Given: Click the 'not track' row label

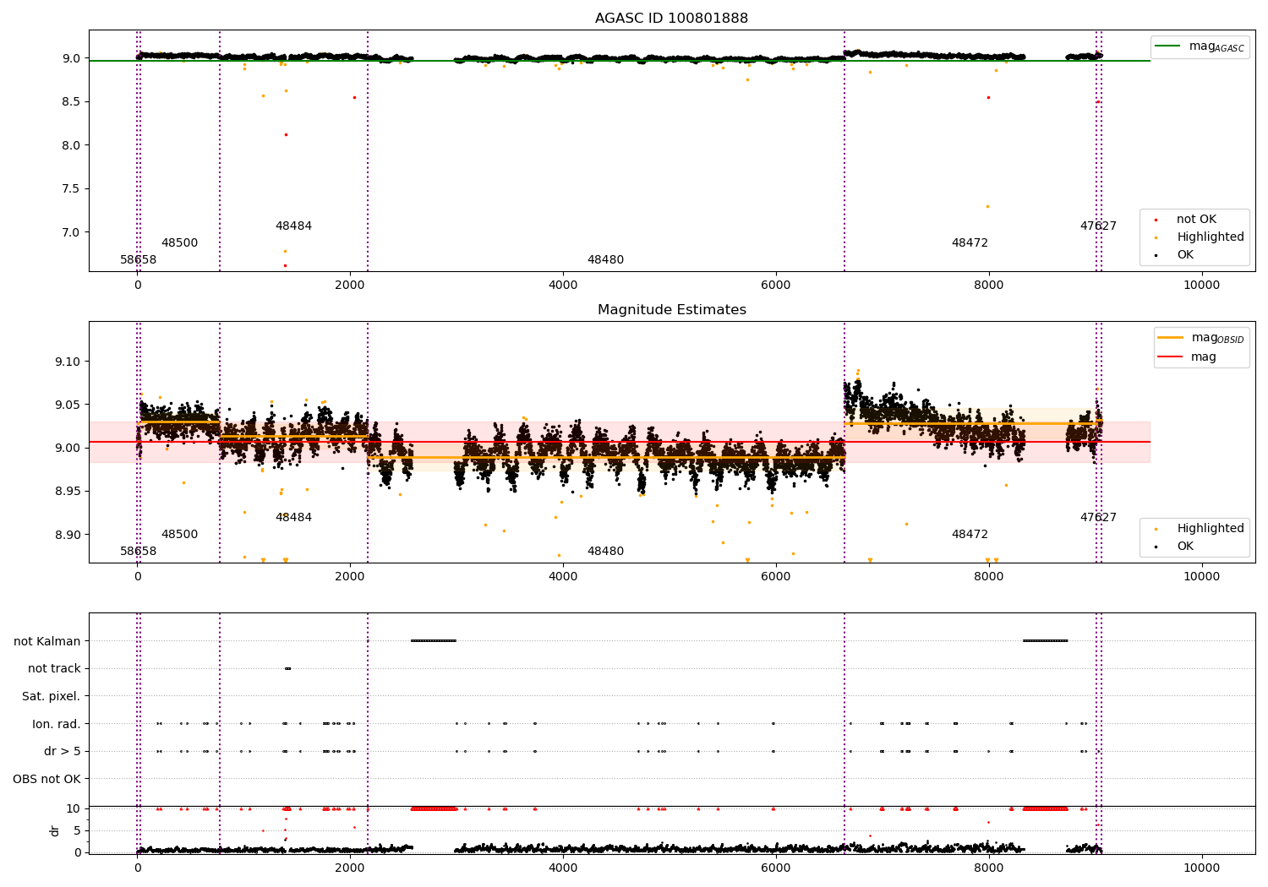Looking at the screenshot, I should coord(54,669).
